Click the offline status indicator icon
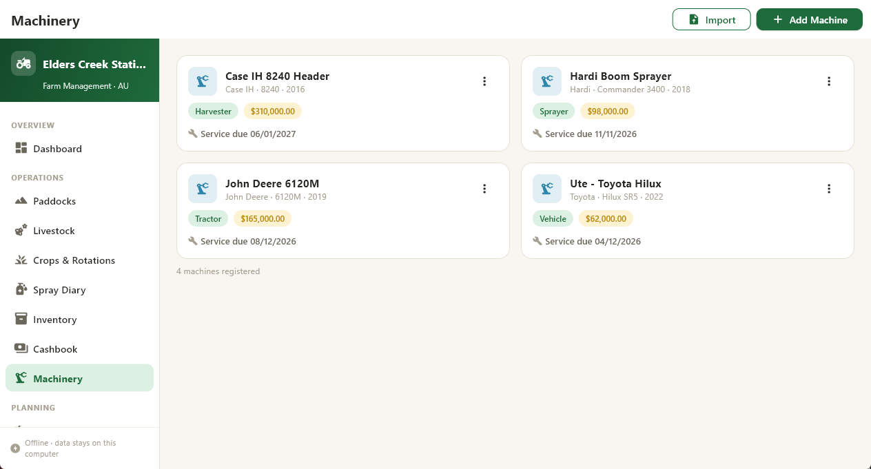The width and height of the screenshot is (871, 469). [15, 448]
